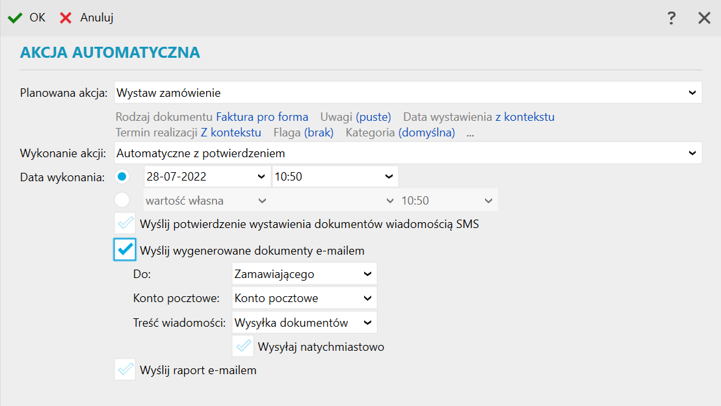
Task: Select the specific date radio button
Action: pyautogui.click(x=122, y=177)
